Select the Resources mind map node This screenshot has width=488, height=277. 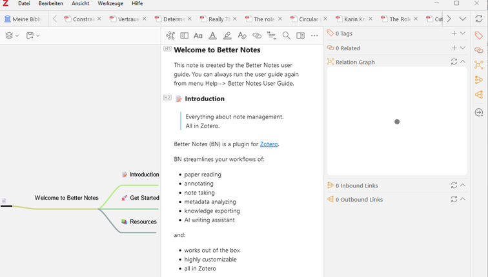tap(139, 222)
